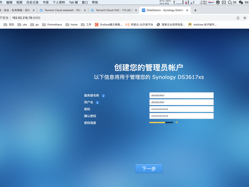
Task: Click the 创建您的管理员帐户 heading
Action: (x=149, y=68)
